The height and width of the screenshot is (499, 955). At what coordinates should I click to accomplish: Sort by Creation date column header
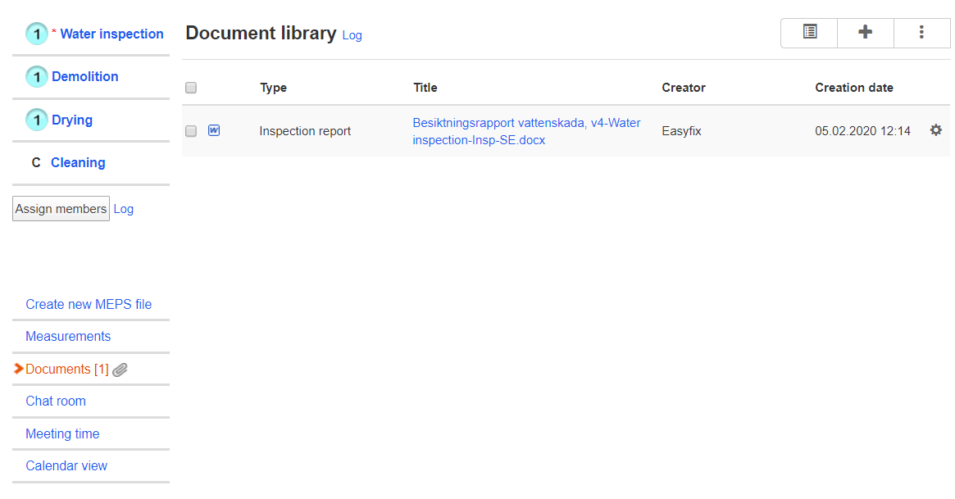[x=853, y=88]
